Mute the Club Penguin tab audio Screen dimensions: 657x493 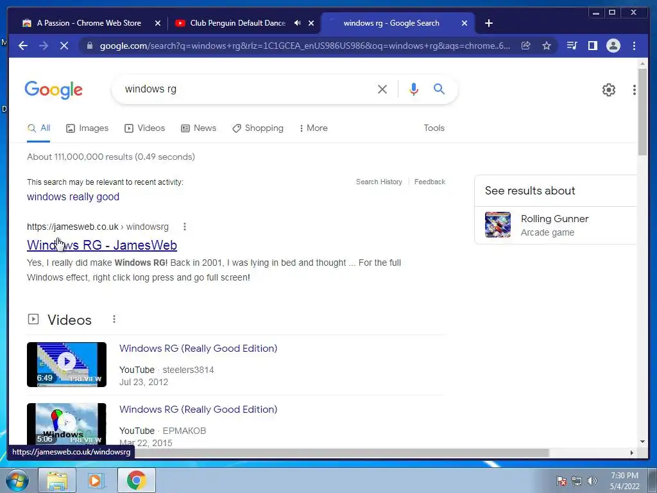click(x=298, y=23)
